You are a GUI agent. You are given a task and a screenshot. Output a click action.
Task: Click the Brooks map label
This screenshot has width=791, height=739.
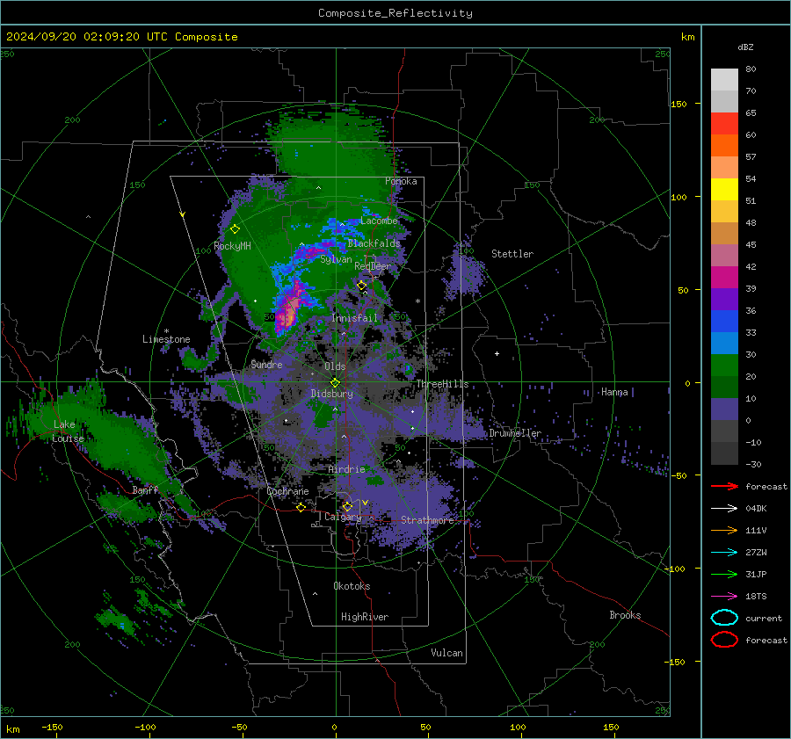tap(625, 615)
